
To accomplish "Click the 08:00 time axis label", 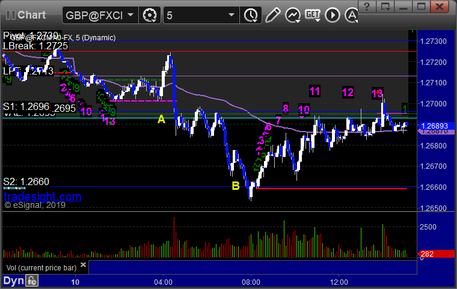I will click(x=251, y=282).
